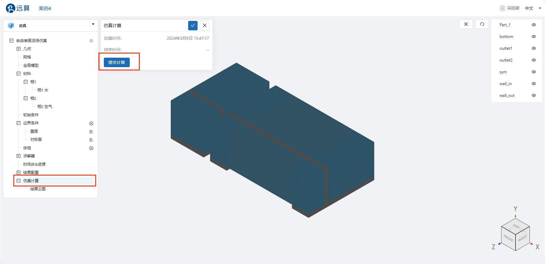
Task: Select 全局模型 in the tree
Action: 31,65
